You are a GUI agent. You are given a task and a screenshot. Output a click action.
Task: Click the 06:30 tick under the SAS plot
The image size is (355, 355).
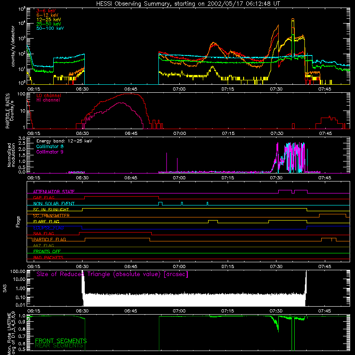tap(82, 311)
